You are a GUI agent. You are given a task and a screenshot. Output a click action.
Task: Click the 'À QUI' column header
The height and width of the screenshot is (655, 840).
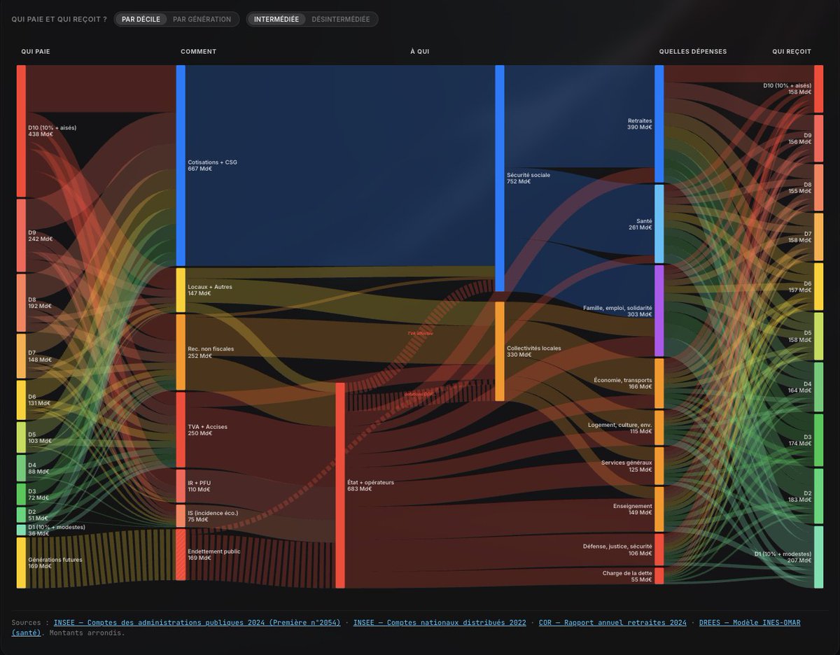click(420, 52)
